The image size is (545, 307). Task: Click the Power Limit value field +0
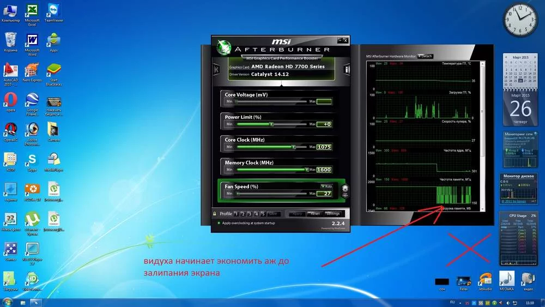[x=324, y=124]
